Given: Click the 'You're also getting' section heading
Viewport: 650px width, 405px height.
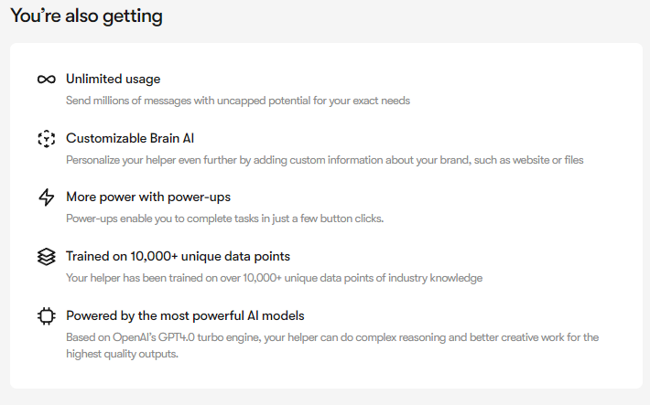Looking at the screenshot, I should pyautogui.click(x=86, y=16).
